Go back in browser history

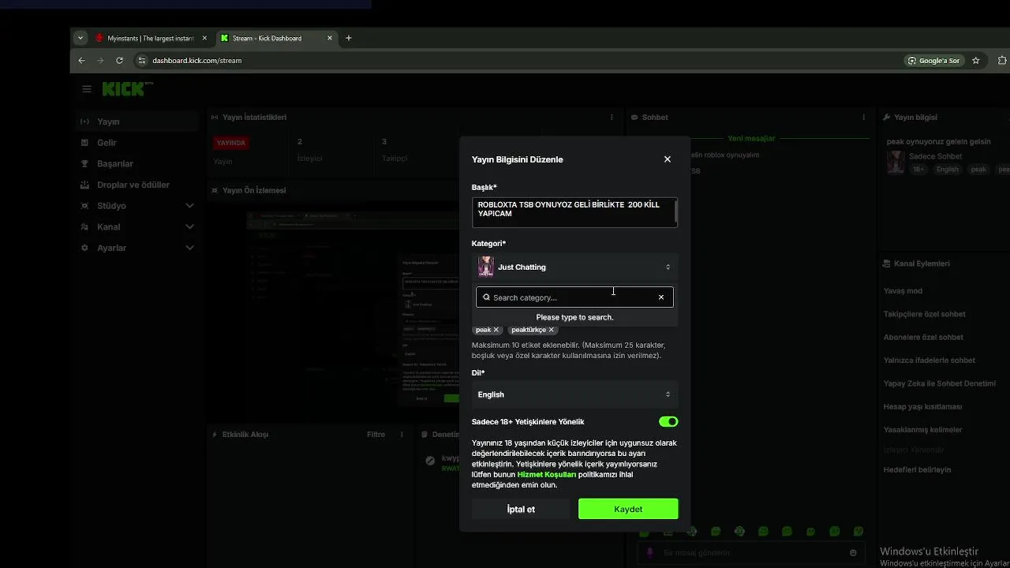(81, 61)
